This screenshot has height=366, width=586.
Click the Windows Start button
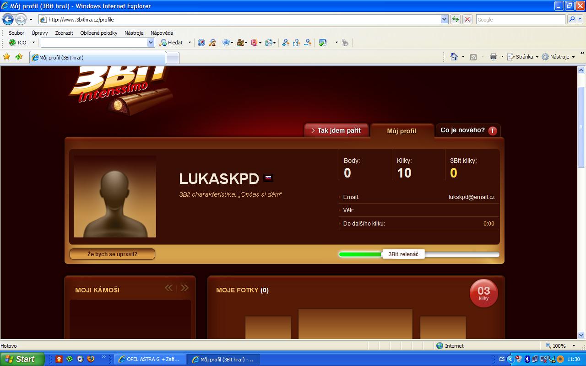22,359
